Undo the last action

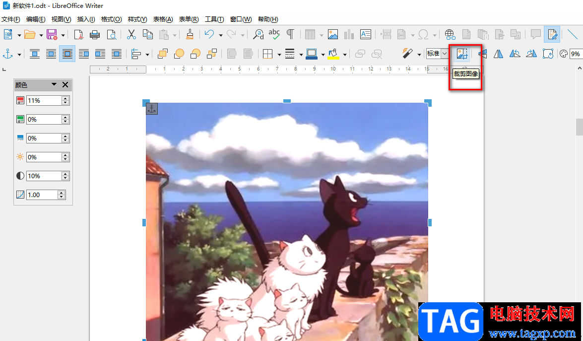point(209,35)
